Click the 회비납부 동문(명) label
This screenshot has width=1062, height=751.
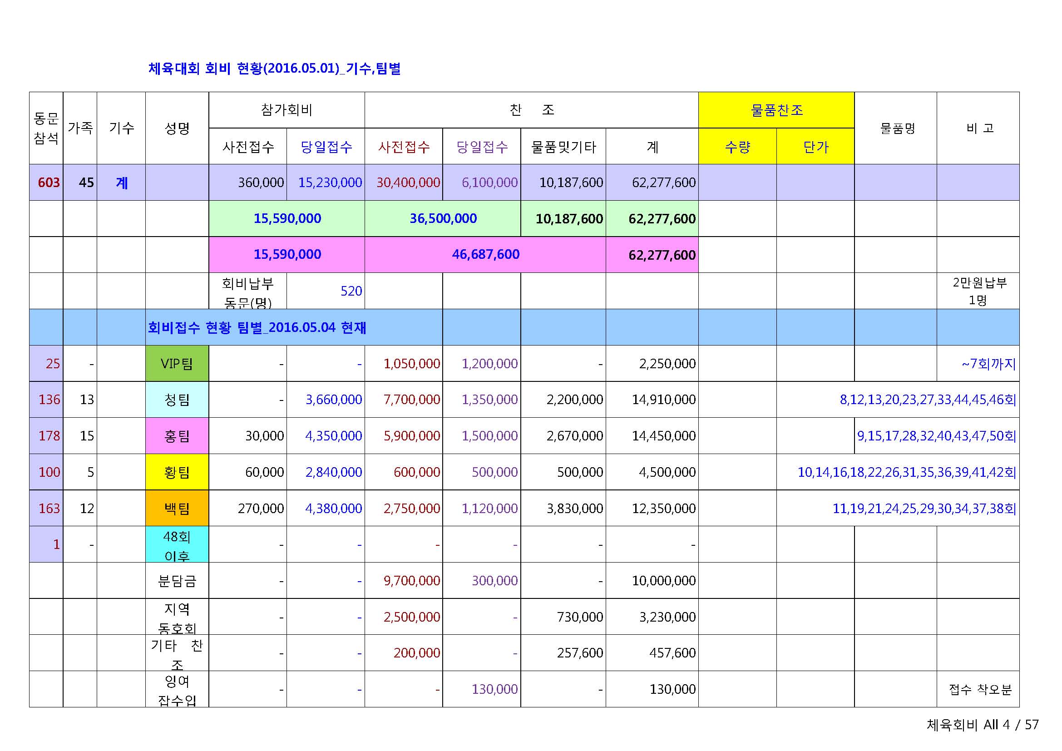click(248, 292)
